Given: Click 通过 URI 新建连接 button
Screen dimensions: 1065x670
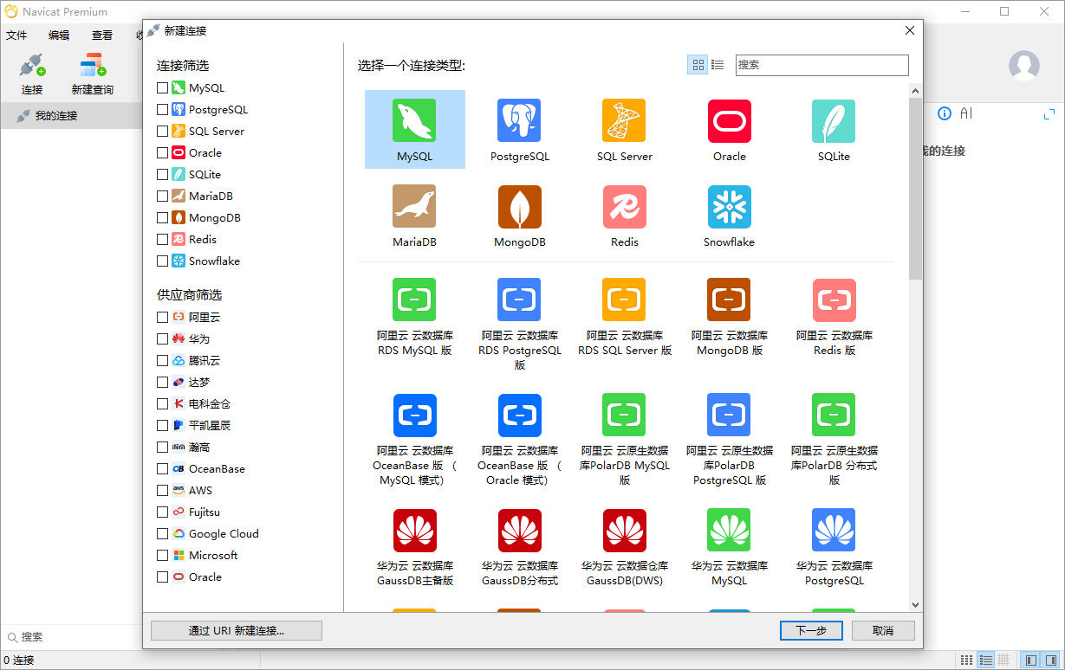Looking at the screenshot, I should tap(236, 630).
